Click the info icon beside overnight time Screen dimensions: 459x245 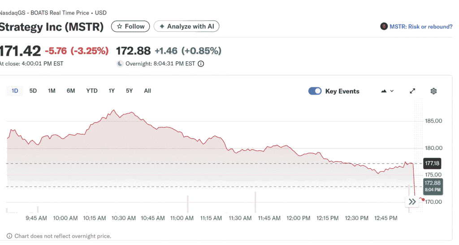pos(201,64)
